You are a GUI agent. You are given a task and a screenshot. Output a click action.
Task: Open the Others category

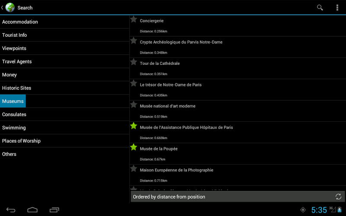[x=64, y=154]
